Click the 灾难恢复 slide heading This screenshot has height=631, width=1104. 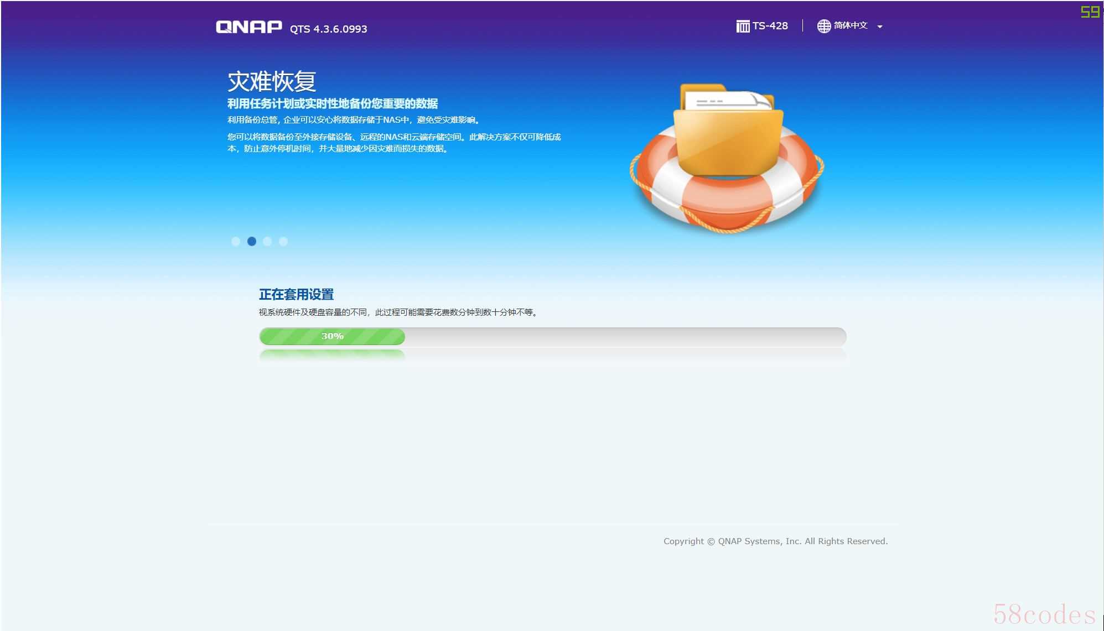coord(272,81)
